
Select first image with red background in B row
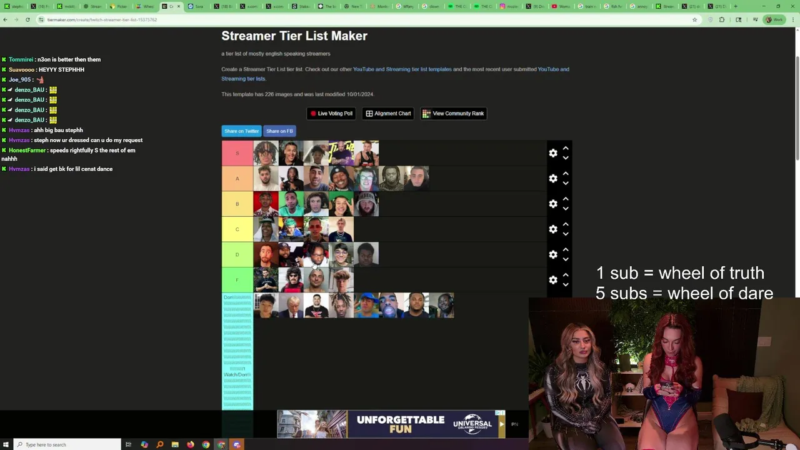(266, 204)
